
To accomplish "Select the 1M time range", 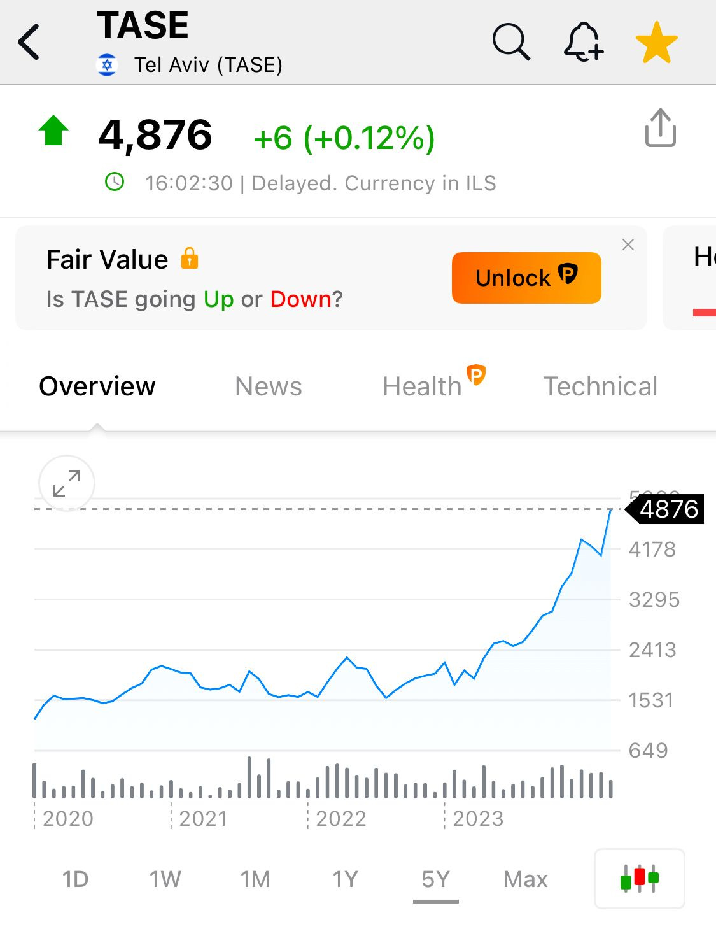I will 255,879.
